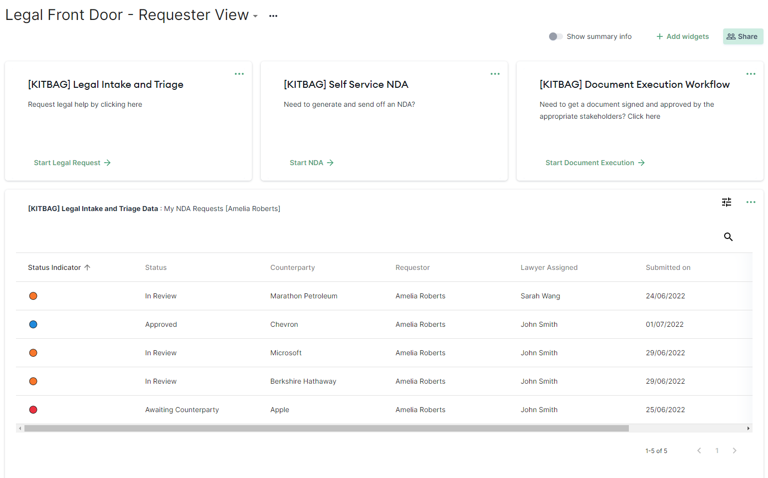Open Self Service NDA card menu

pyautogui.click(x=495, y=74)
